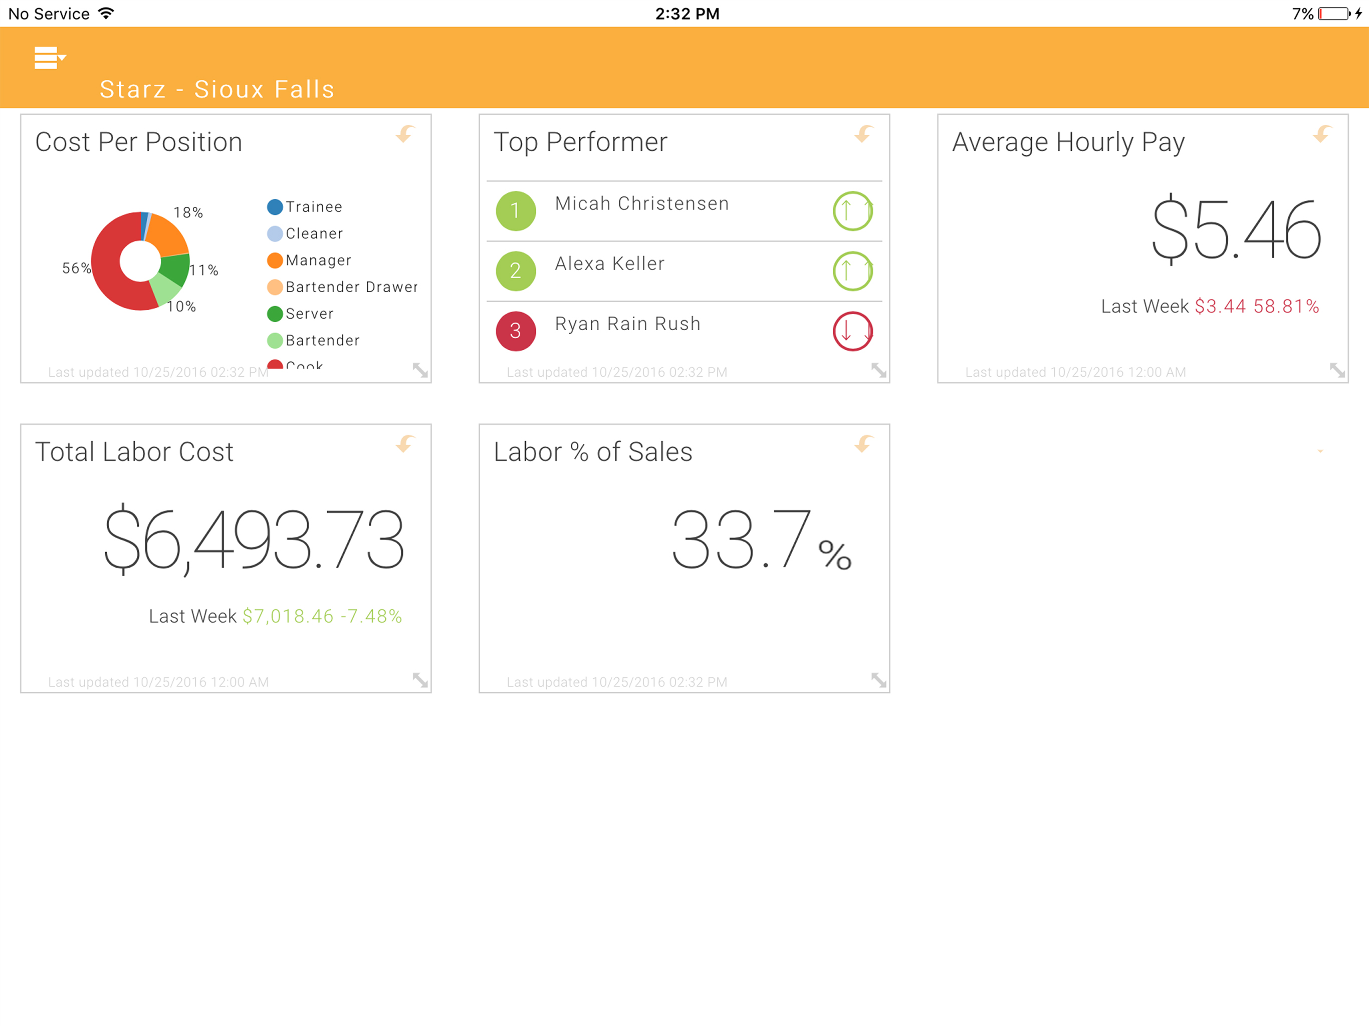Expand the Labor % of Sales card

point(879,680)
